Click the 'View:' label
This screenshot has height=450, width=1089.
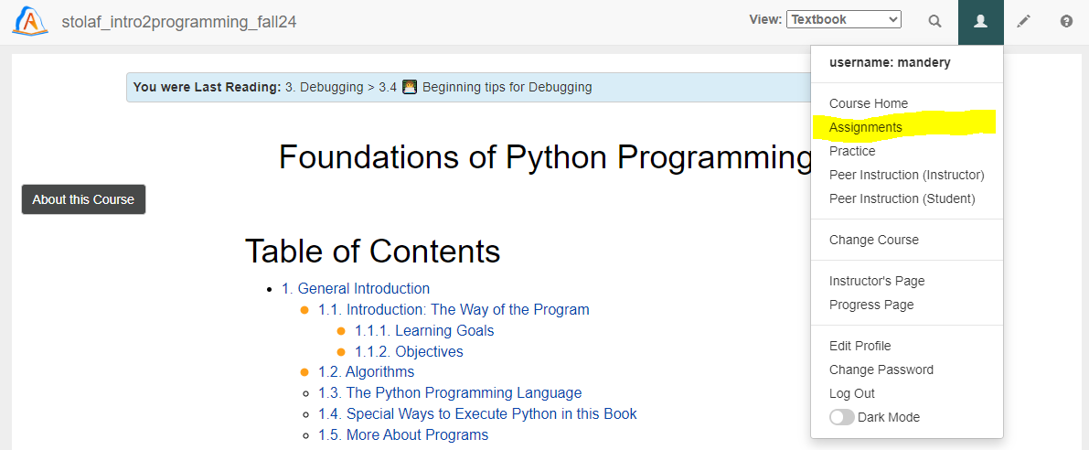click(765, 19)
